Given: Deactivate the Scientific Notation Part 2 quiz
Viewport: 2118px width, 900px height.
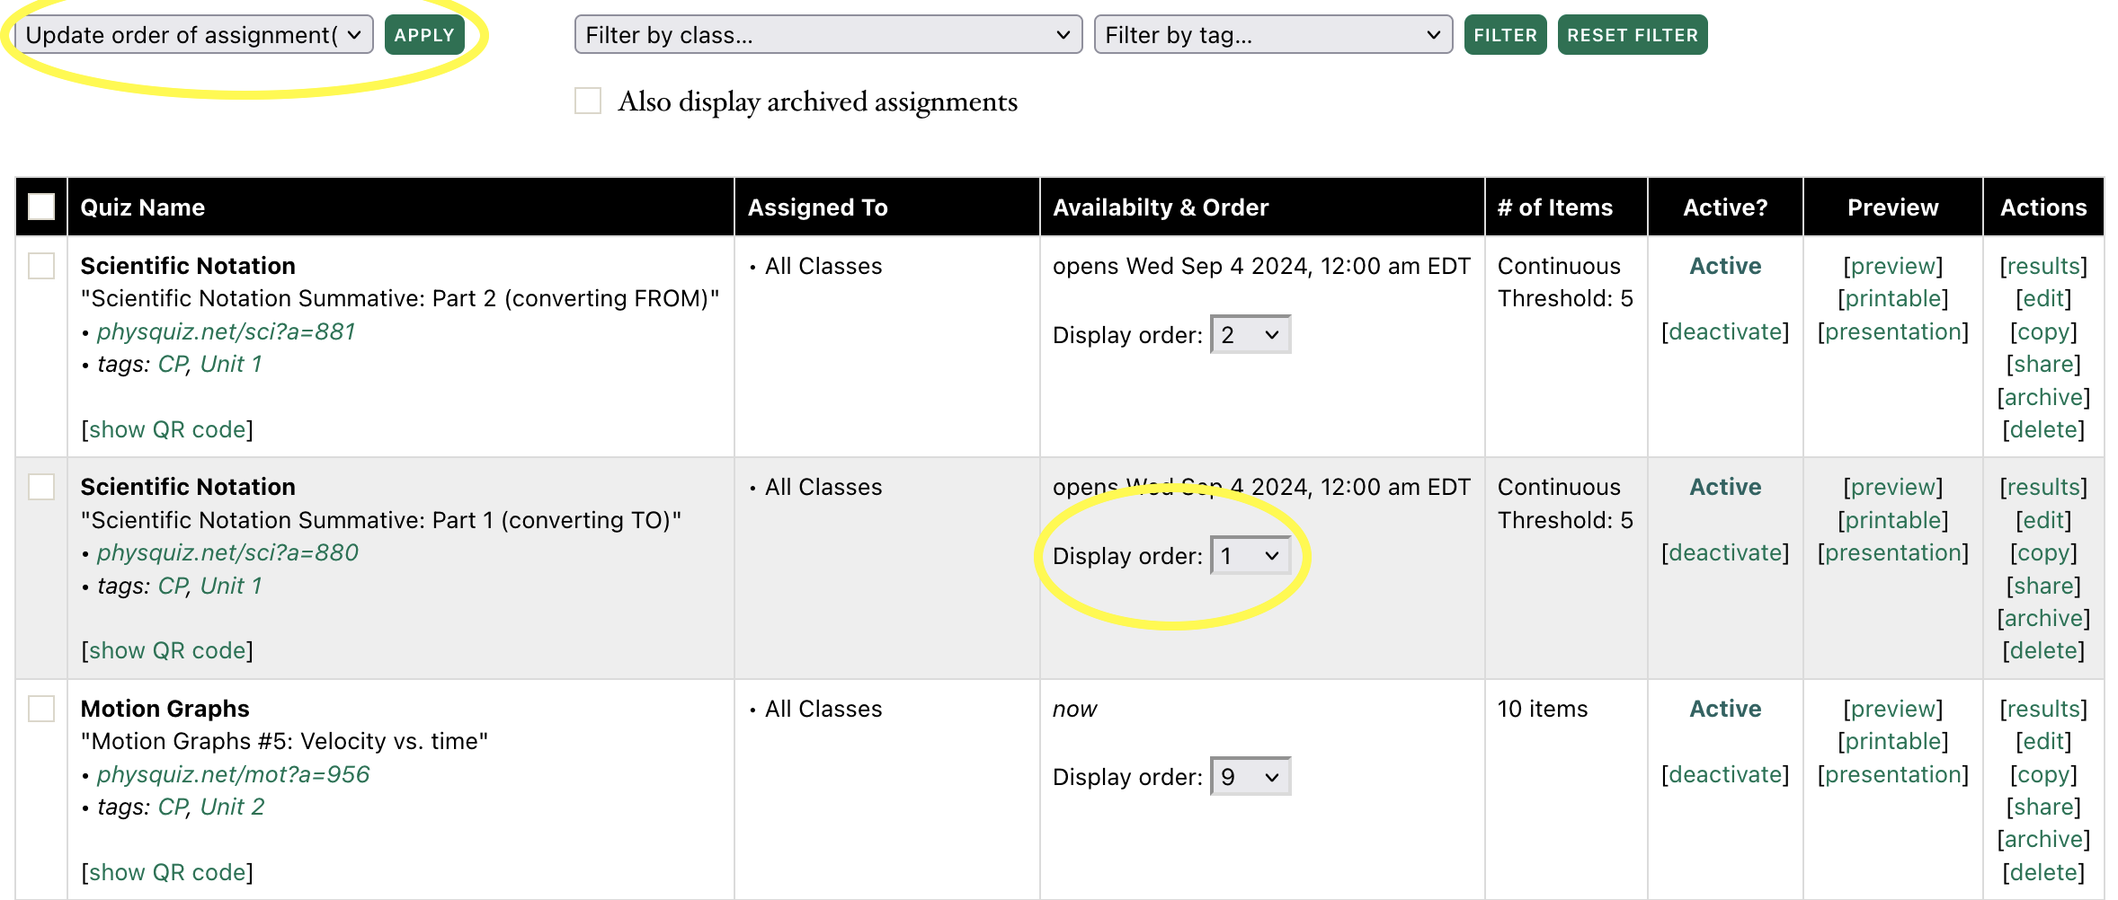Looking at the screenshot, I should (x=1725, y=331).
